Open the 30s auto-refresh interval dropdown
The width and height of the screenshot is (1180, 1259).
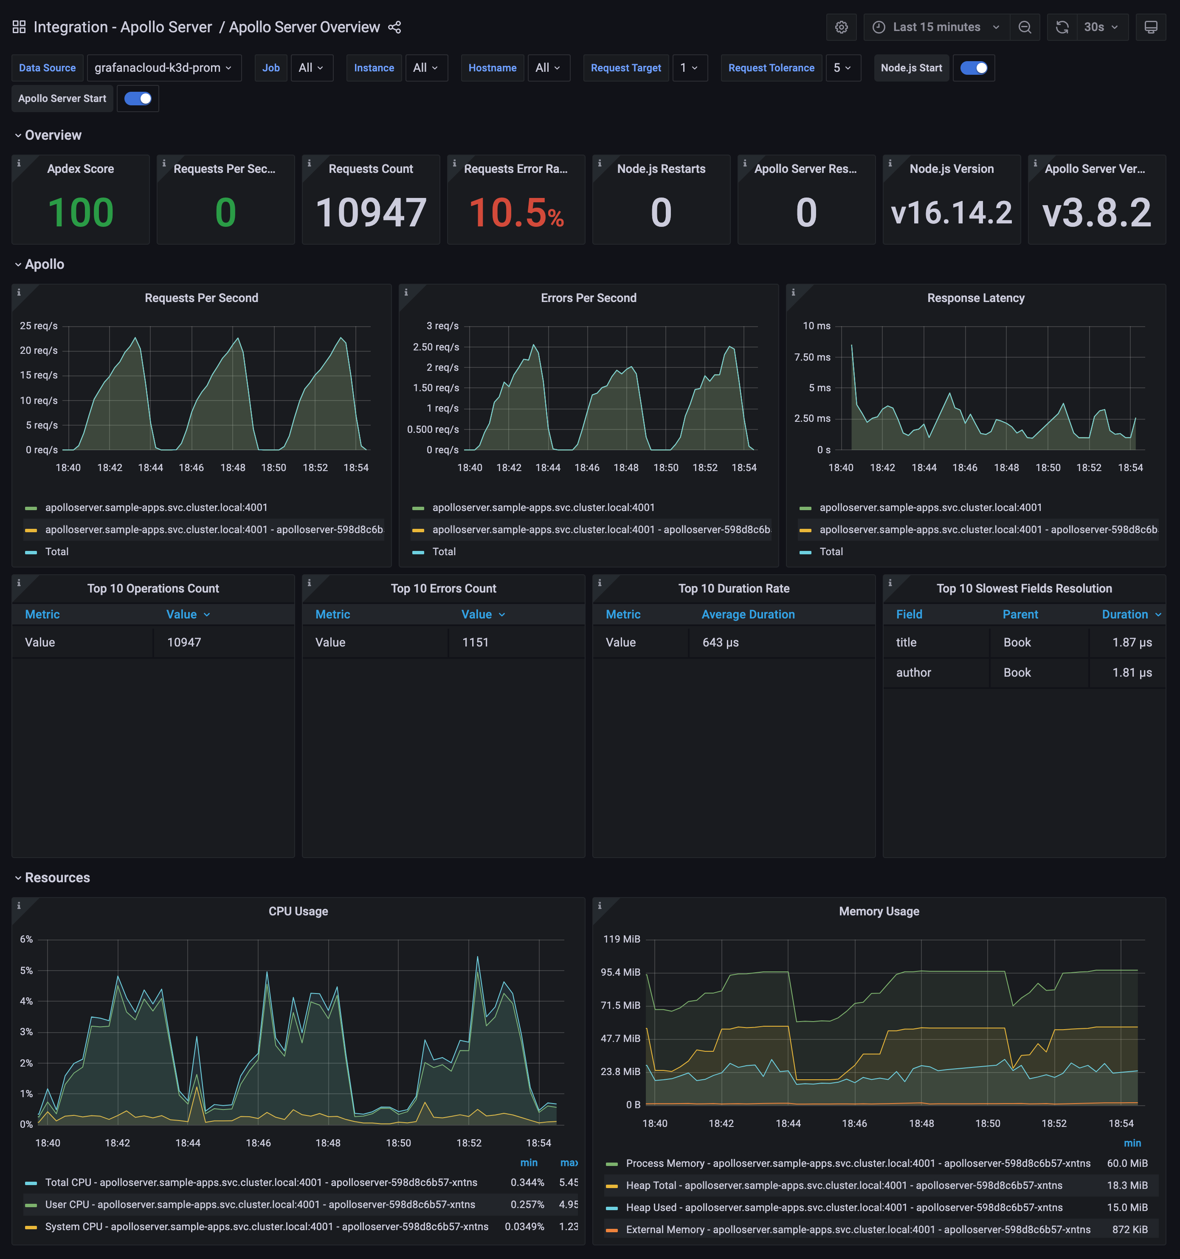tap(1103, 27)
